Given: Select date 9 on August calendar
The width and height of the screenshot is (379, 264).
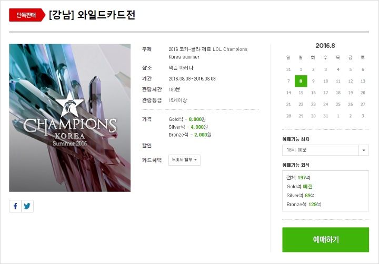Looking at the screenshot, I should [x=313, y=81].
